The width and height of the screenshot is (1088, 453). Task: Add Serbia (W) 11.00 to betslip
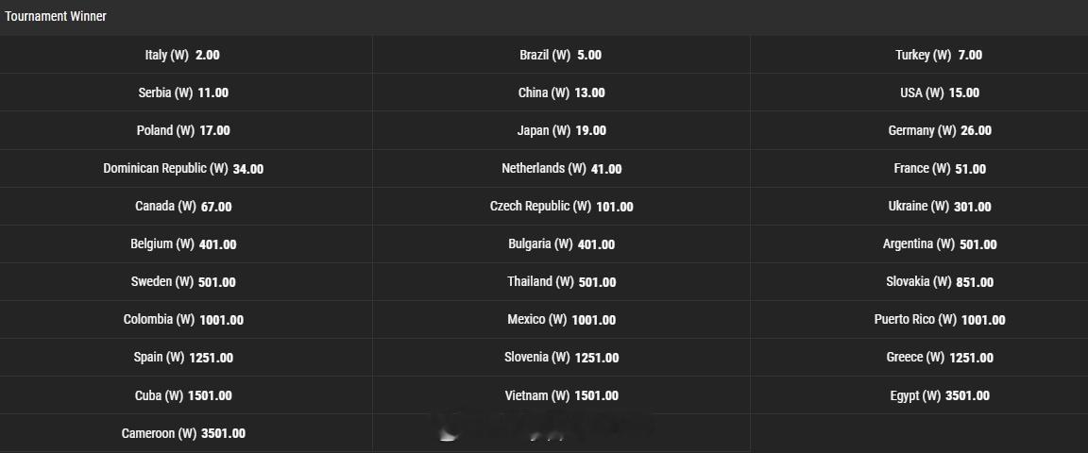tap(186, 92)
